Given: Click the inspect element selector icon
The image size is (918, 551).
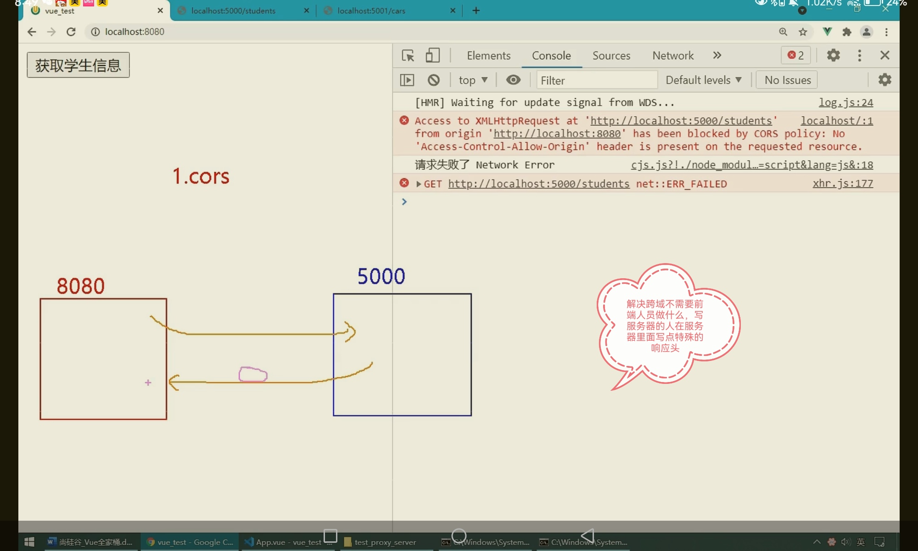Looking at the screenshot, I should [408, 56].
